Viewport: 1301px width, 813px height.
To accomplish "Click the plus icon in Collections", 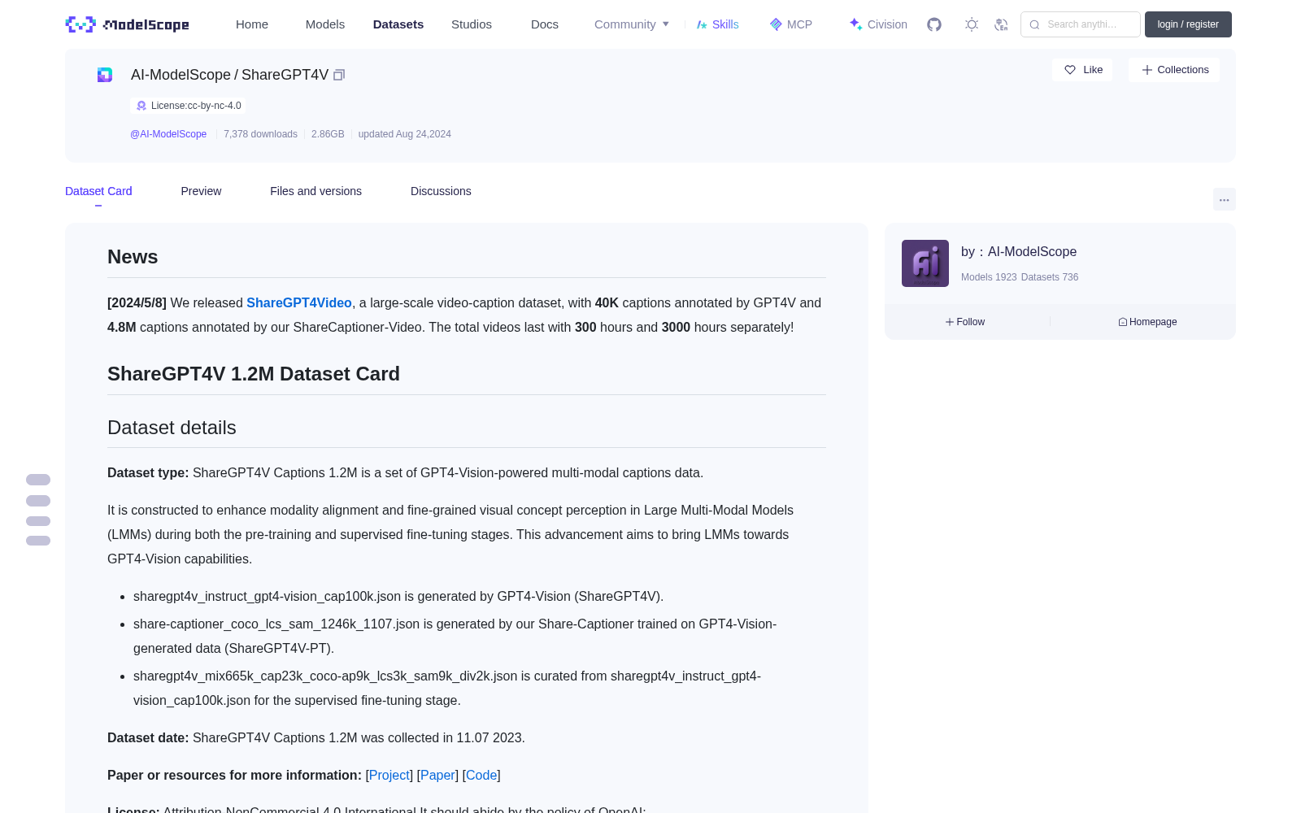I will tap(1147, 70).
